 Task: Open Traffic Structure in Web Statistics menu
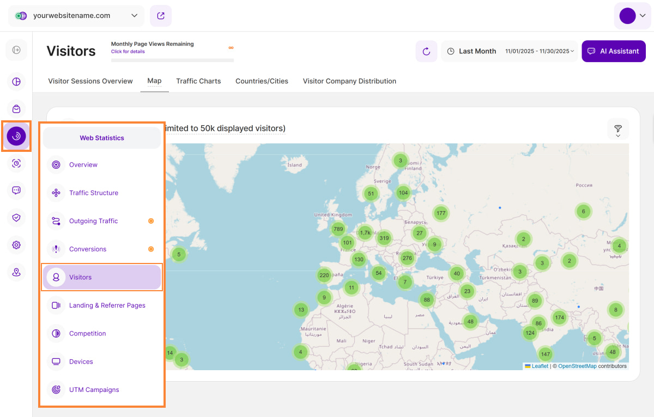coord(94,193)
